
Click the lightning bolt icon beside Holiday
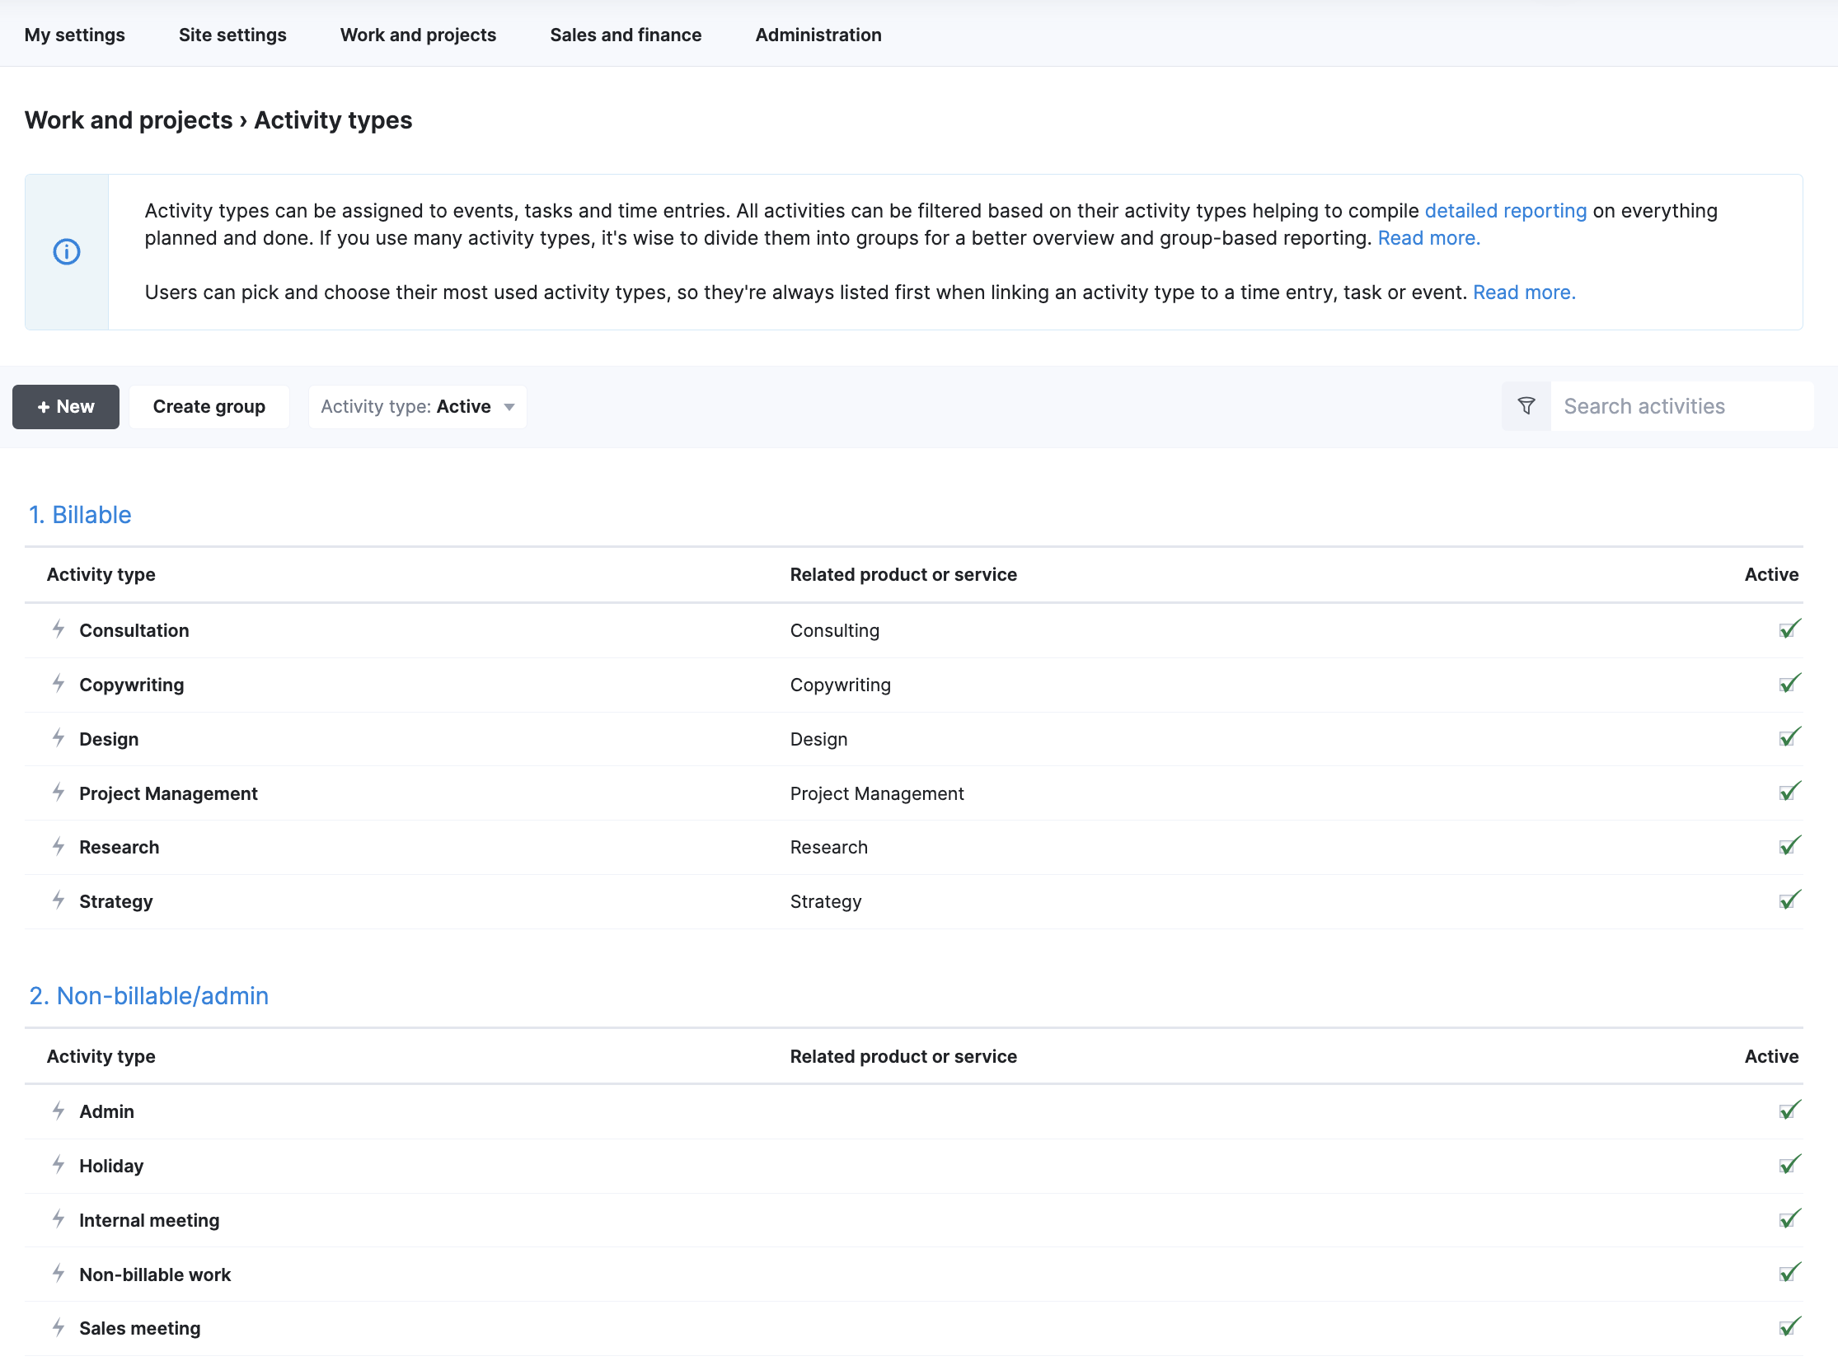click(x=59, y=1165)
